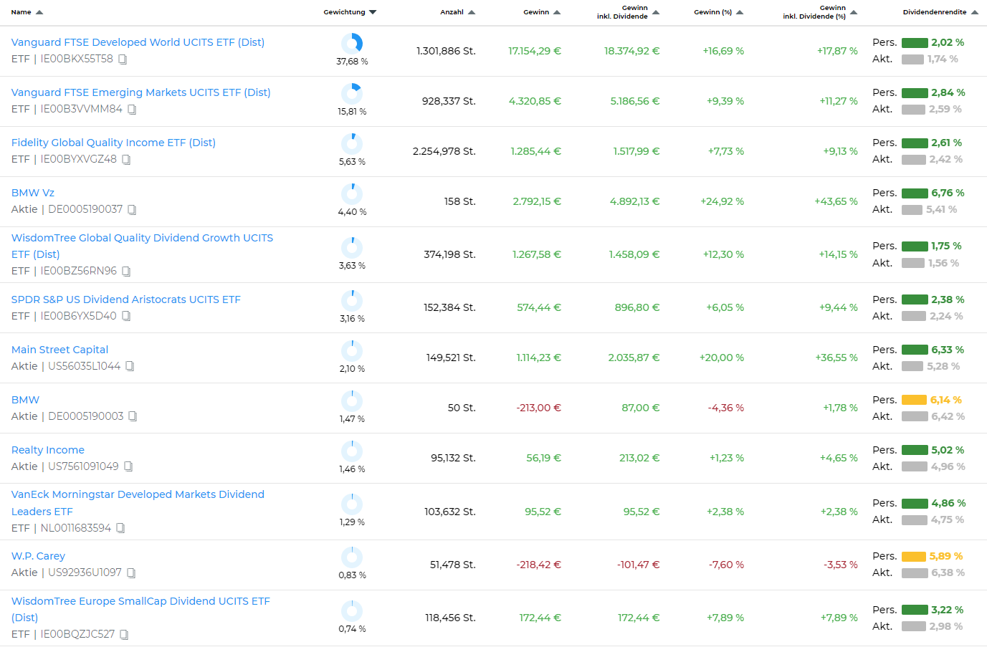Copy ISIN IE00B3VVMM84 with the copy icon
This screenshot has width=987, height=647.
(x=132, y=110)
